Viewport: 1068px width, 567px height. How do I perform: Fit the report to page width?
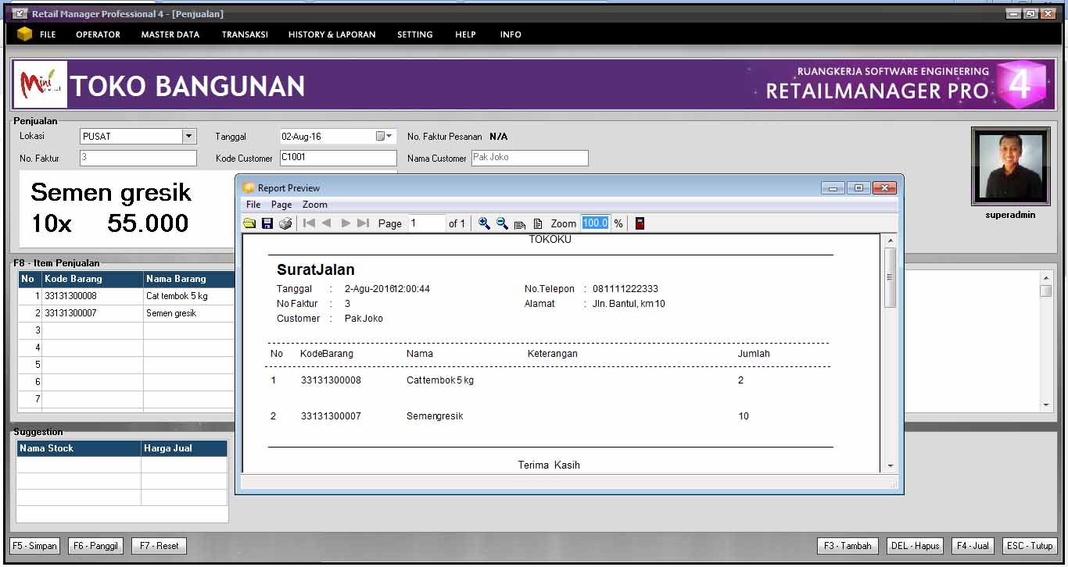pyautogui.click(x=520, y=224)
